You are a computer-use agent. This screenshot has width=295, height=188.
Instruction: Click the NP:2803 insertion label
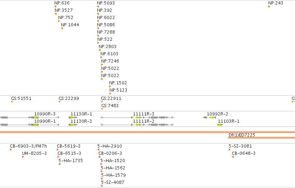point(107,47)
